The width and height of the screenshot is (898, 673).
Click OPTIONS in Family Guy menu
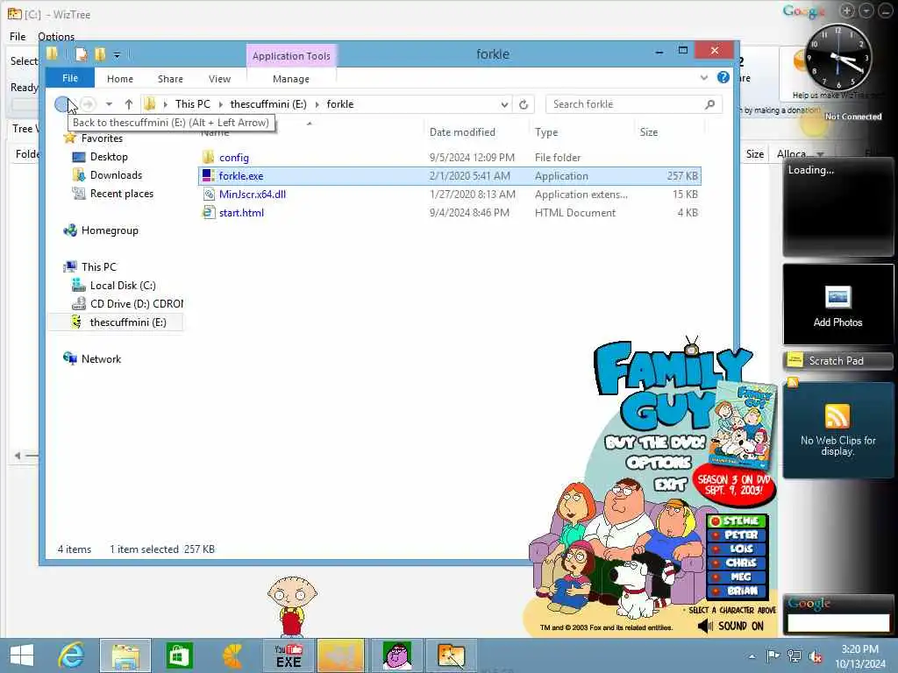coord(659,462)
